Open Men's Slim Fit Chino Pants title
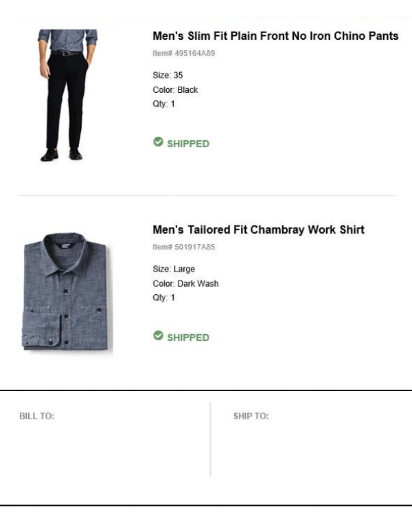Screen dimensions: 412x530 tap(275, 36)
